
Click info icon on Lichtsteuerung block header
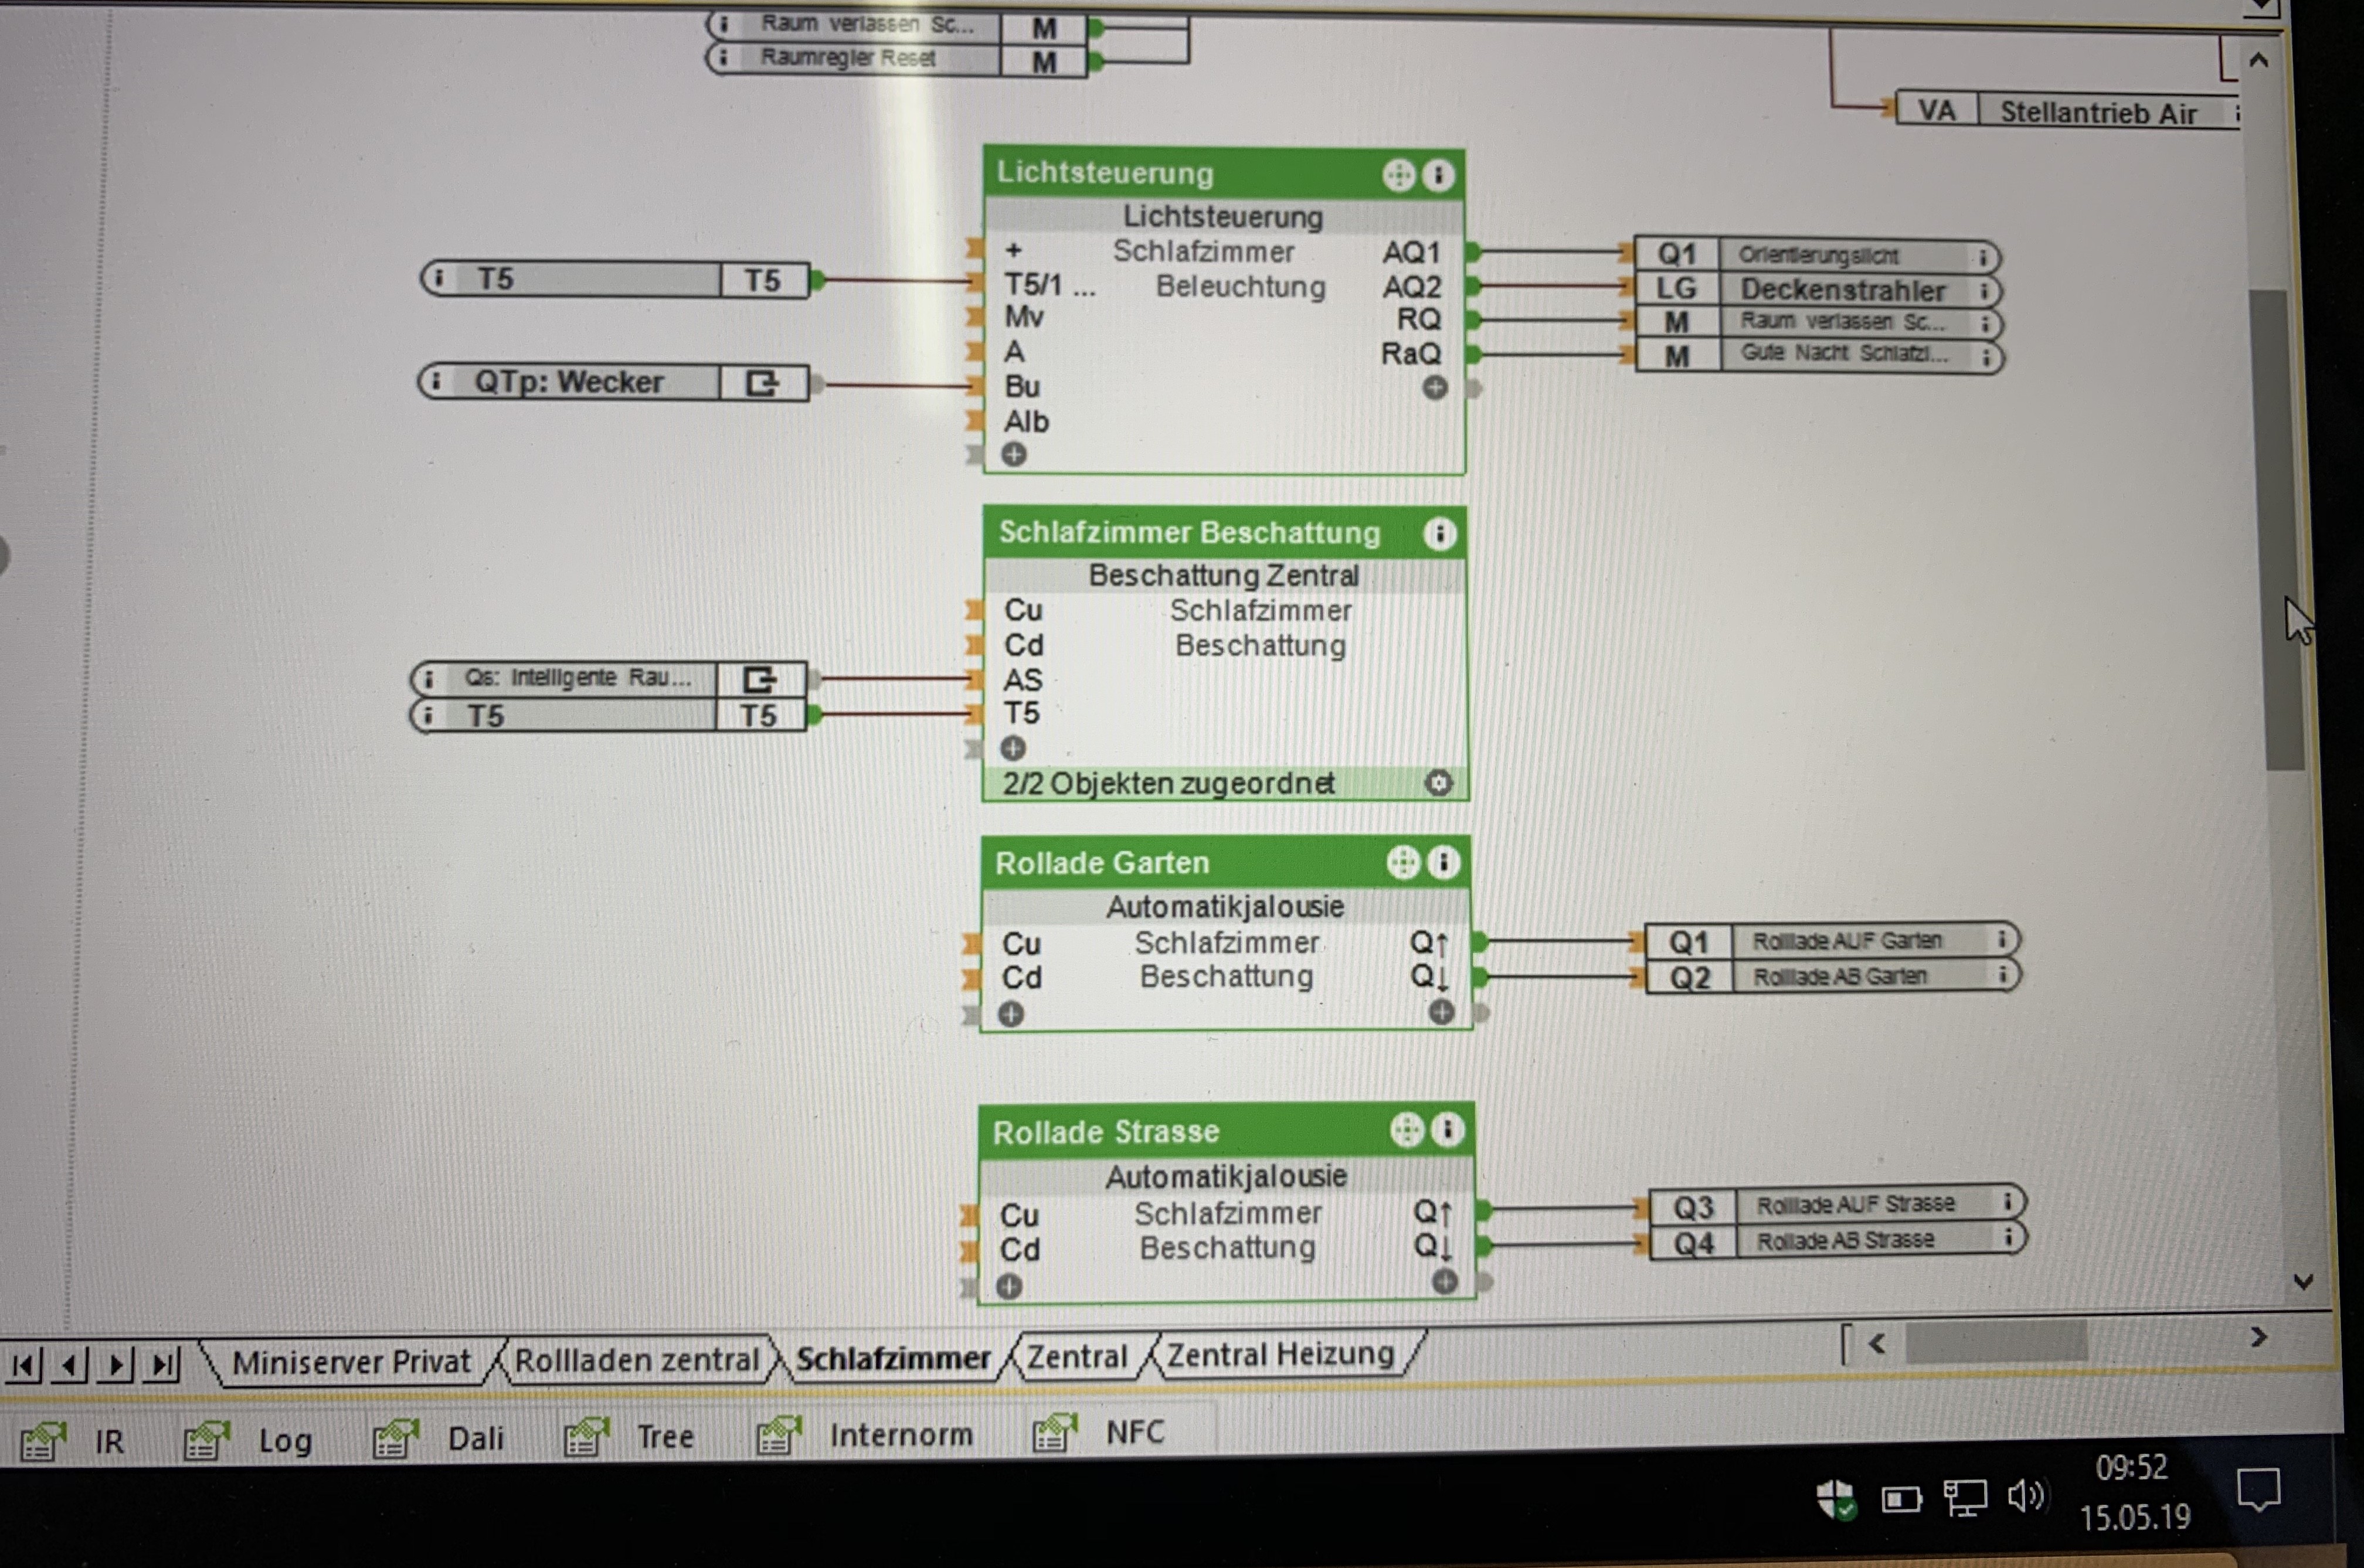point(1438,176)
